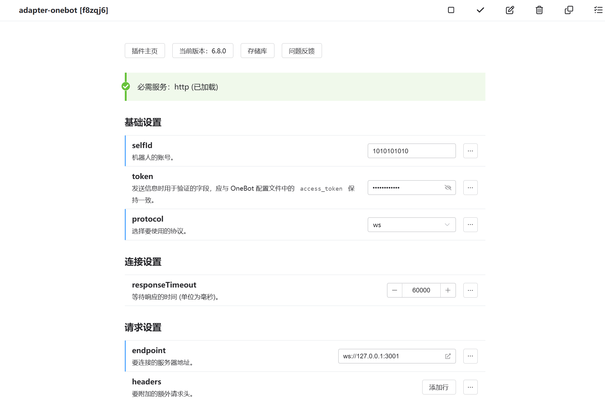Open more options for selfId

470,151
